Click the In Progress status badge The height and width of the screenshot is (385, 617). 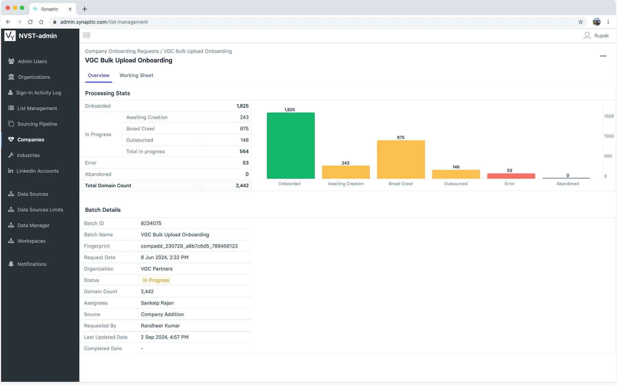pyautogui.click(x=156, y=280)
